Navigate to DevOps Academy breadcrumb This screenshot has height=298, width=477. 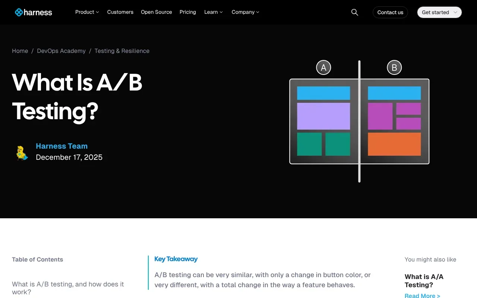[61, 51]
